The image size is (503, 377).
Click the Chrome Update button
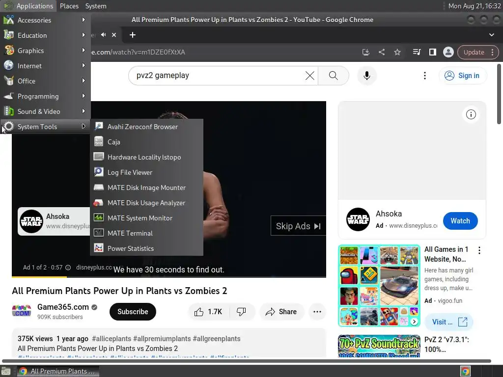click(474, 52)
